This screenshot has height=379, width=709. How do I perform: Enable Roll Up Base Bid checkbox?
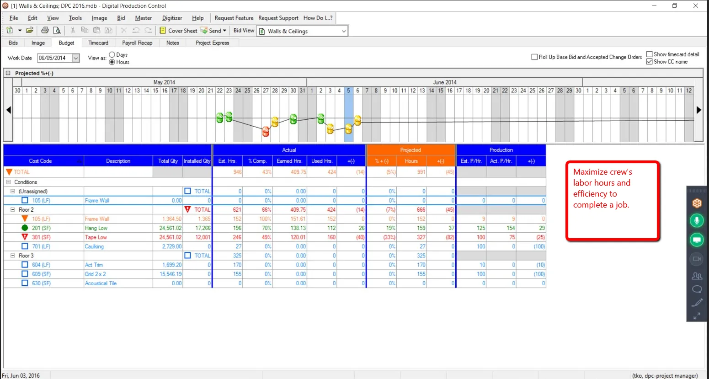tap(534, 57)
